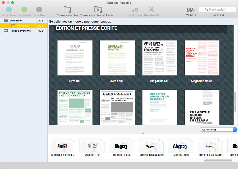Click the personnel count 3475
This screenshot has width=238, height=169.
click(x=40, y=21)
